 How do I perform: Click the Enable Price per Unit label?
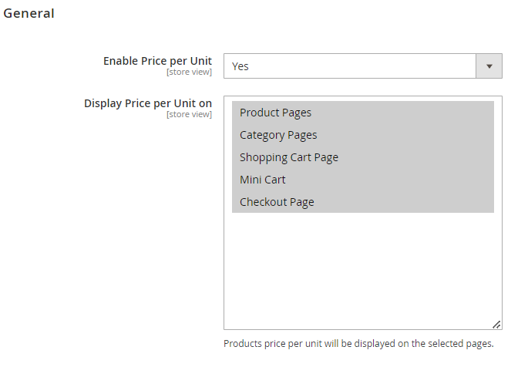pyautogui.click(x=157, y=61)
